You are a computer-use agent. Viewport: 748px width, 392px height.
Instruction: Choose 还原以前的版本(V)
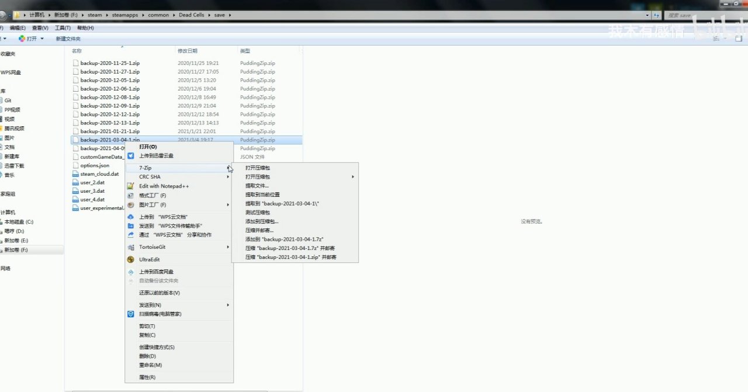click(x=179, y=293)
